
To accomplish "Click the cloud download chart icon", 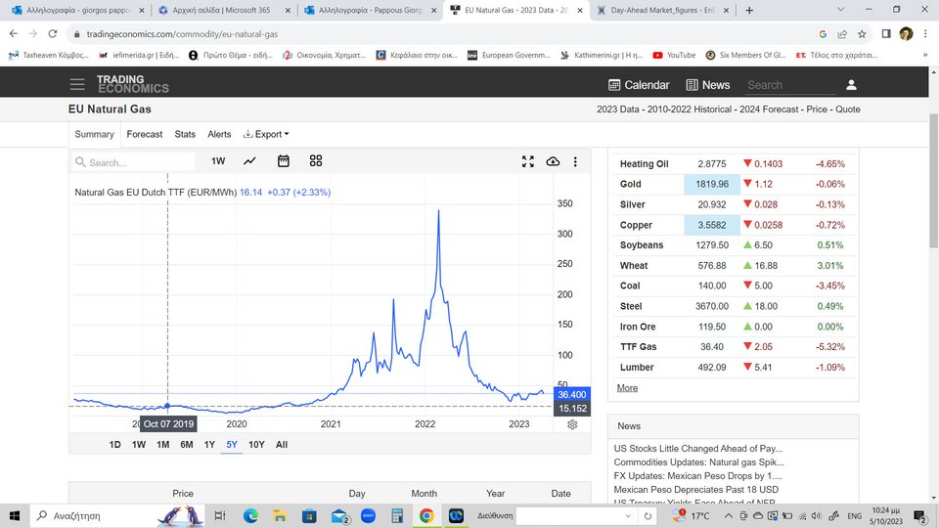I will [553, 161].
